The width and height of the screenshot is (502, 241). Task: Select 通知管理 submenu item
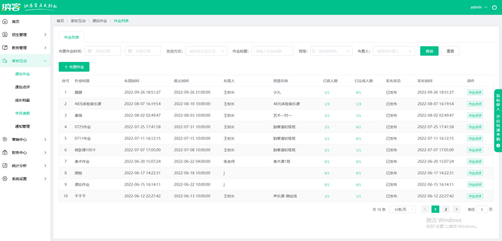22,126
